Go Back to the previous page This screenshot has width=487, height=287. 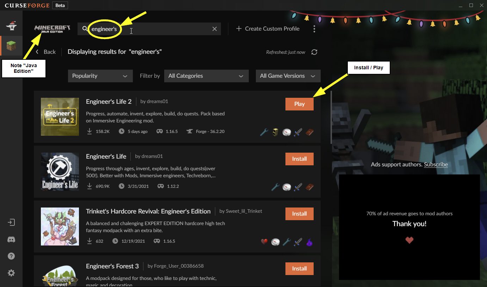[x=45, y=52]
